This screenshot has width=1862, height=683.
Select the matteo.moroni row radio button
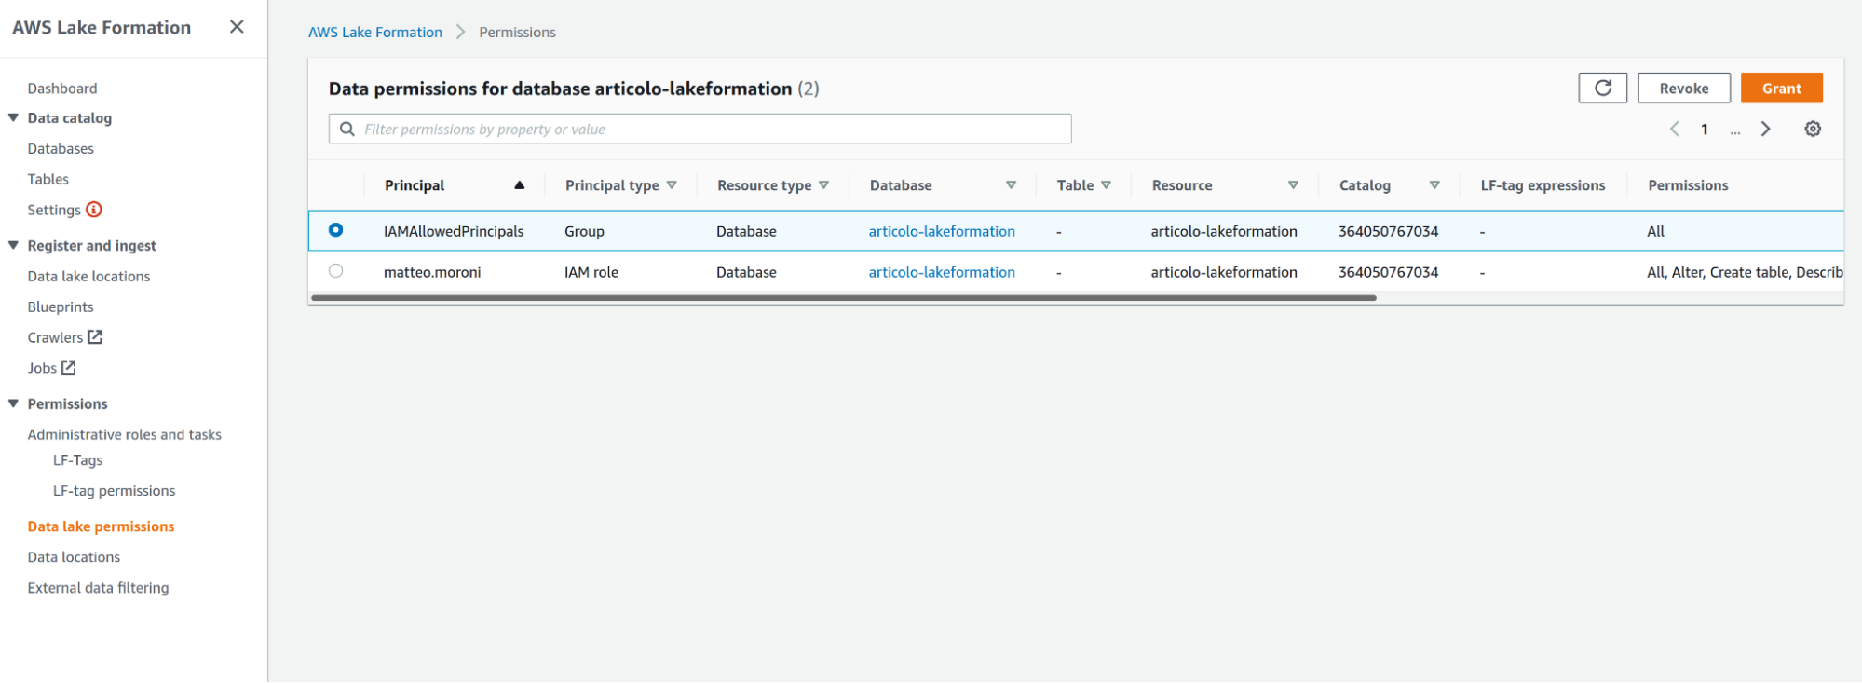335,271
